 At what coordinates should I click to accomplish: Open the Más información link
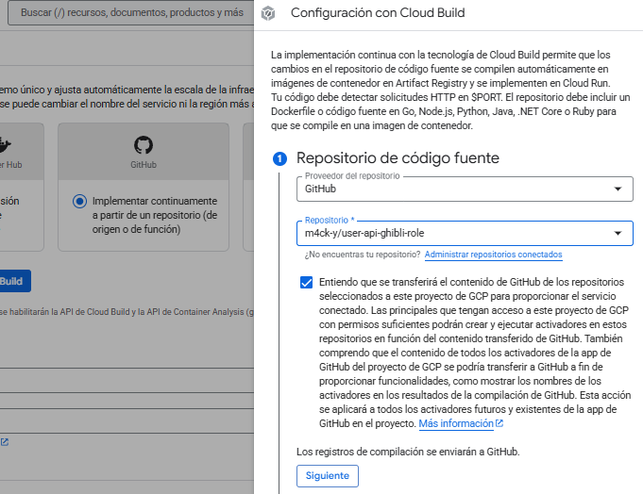456,423
